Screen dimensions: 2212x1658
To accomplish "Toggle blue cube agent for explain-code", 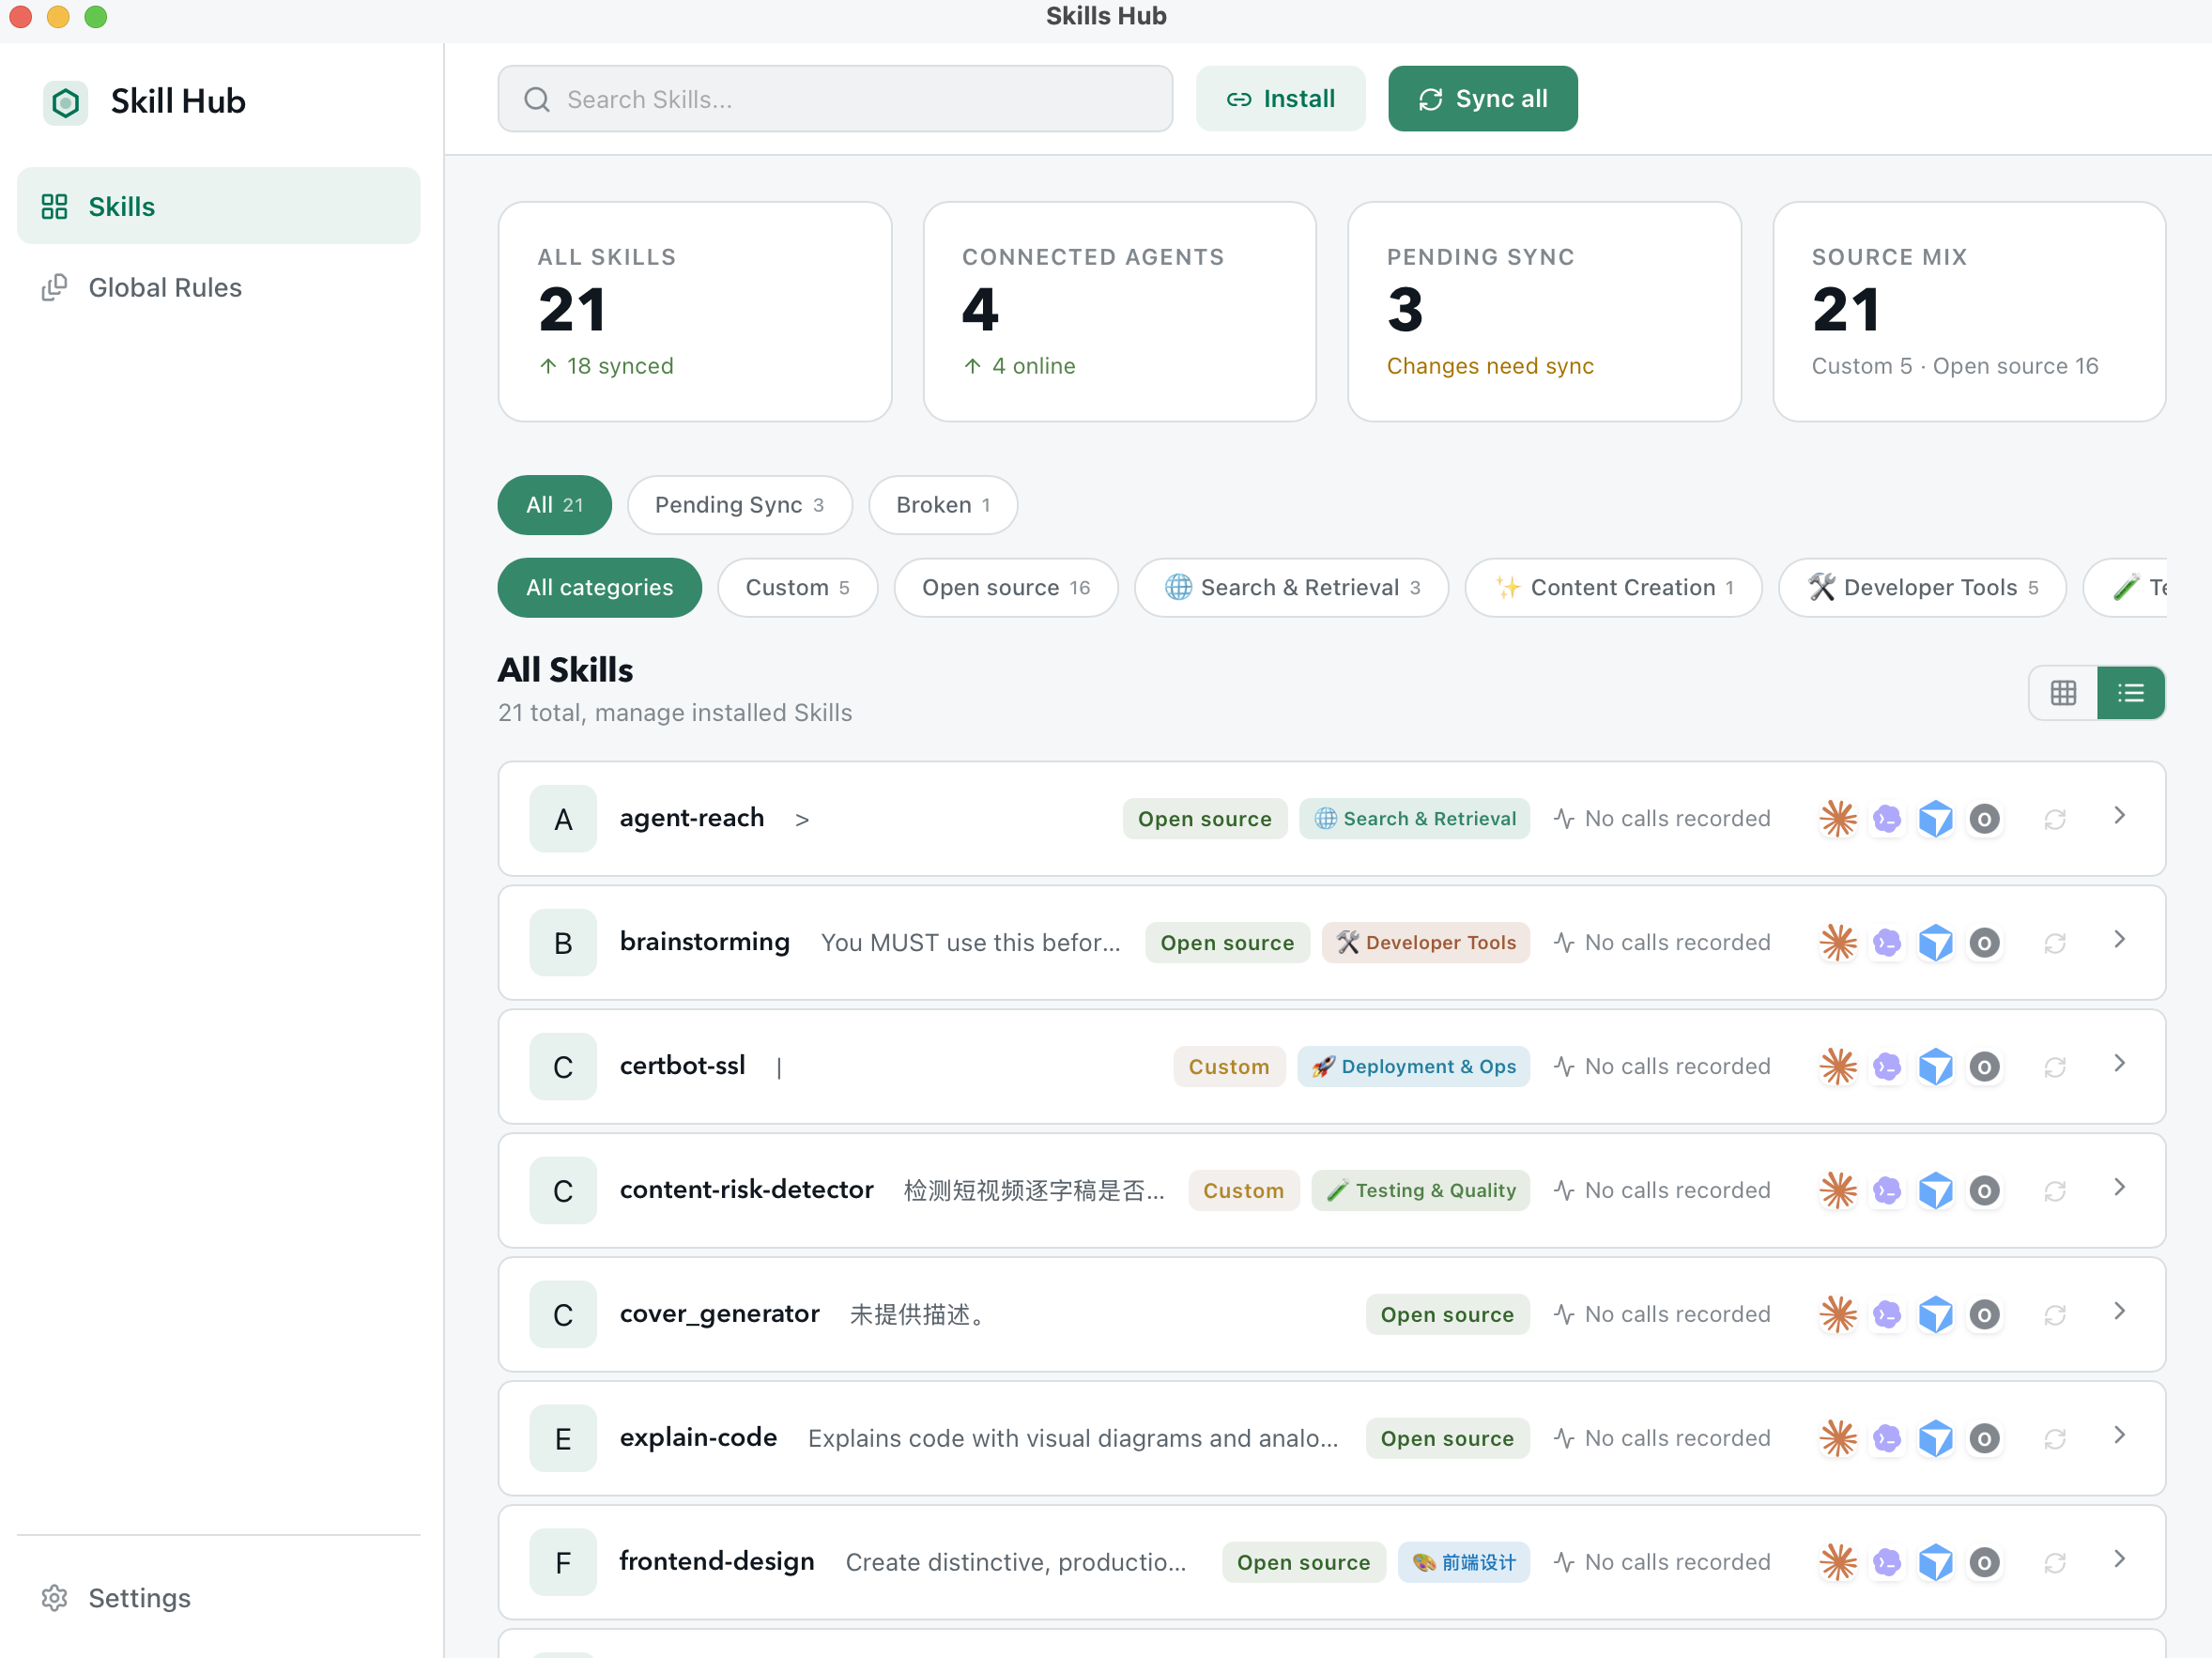I will click(x=1936, y=1439).
